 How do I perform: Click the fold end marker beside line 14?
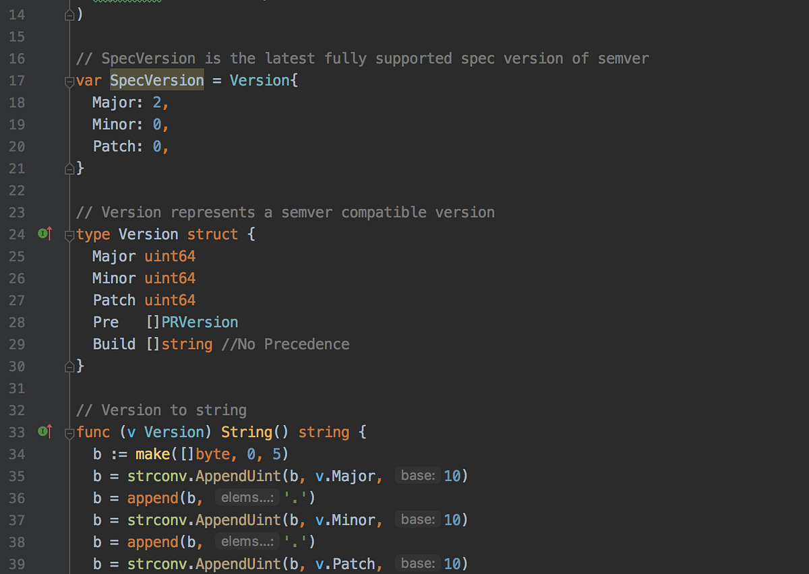[68, 14]
